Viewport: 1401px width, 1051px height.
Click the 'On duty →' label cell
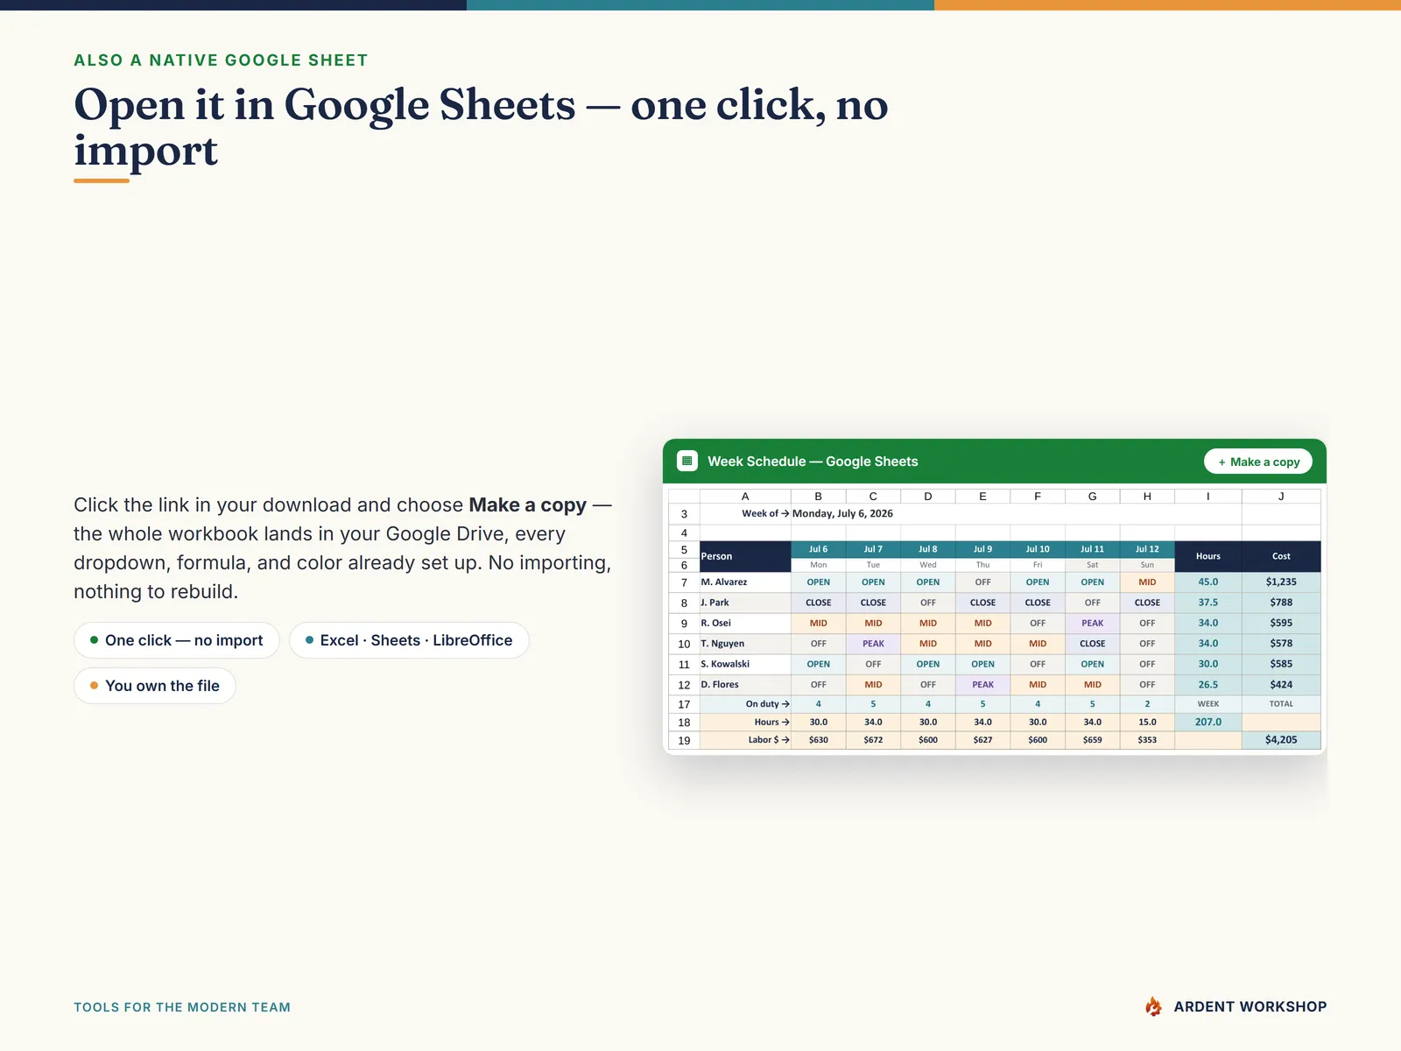coord(745,704)
